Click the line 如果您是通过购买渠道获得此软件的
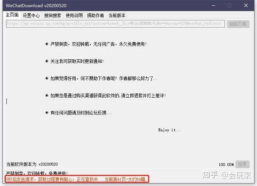The image size is (257, 186). [105, 96]
